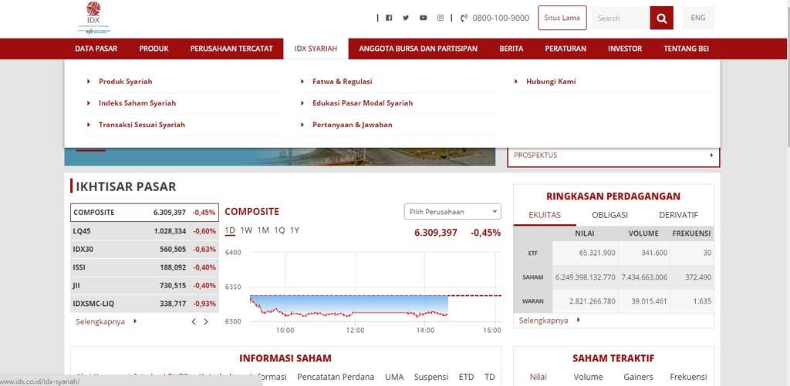Select the 1M chart range
Image resolution: width=790 pixels, height=386 pixels.
tap(263, 230)
